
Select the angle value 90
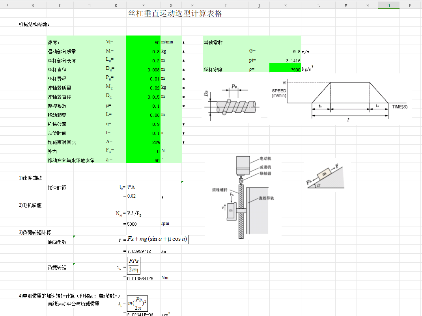[x=143, y=159]
